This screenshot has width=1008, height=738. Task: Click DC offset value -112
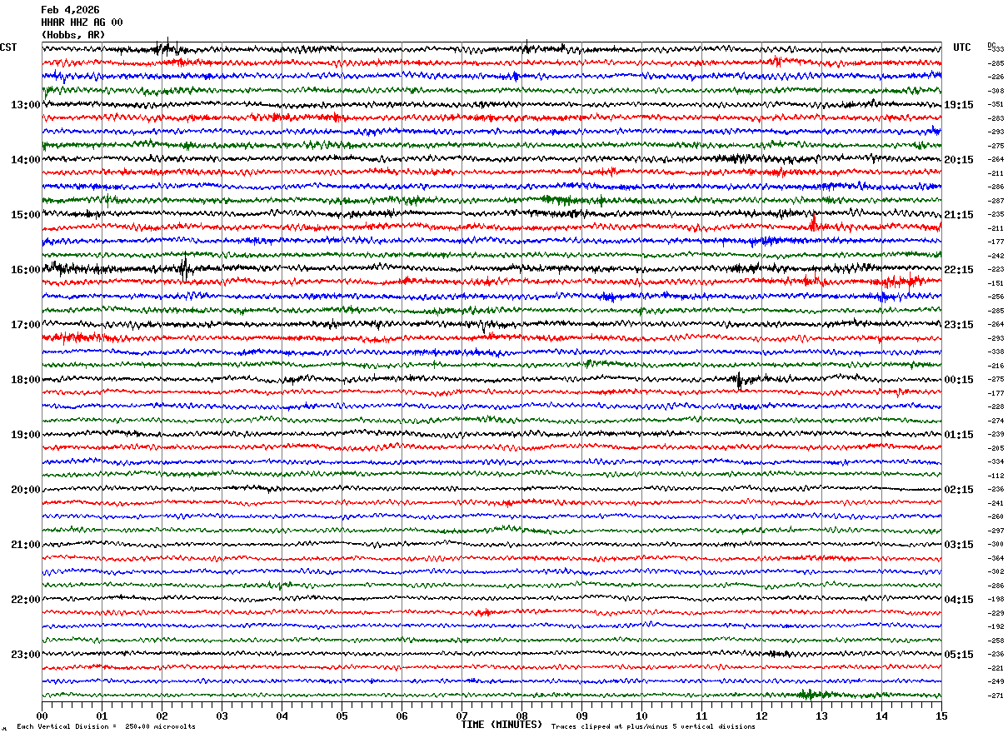coord(996,476)
